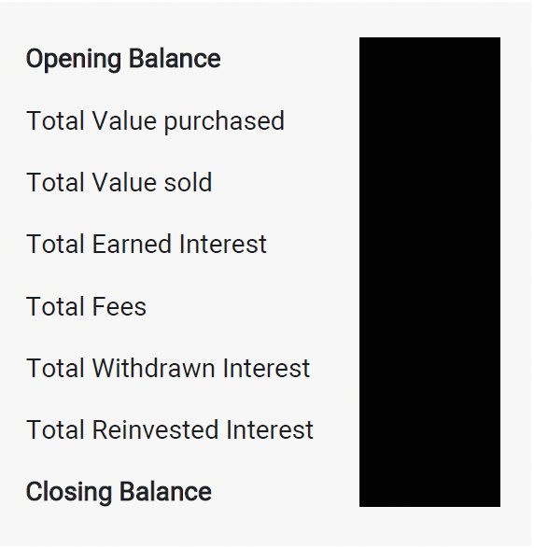
Task: Click the Opening Balance label
Action: (x=123, y=60)
